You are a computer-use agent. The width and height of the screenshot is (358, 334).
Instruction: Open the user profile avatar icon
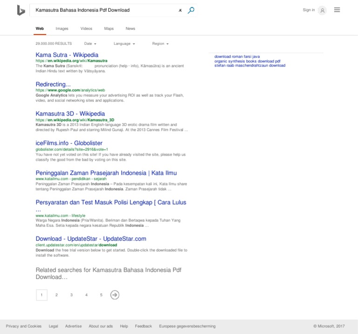pyautogui.click(x=322, y=10)
